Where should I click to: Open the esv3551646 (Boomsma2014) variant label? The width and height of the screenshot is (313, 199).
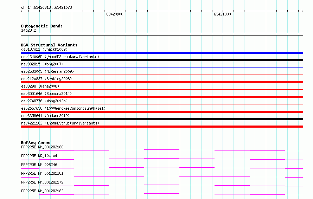pos(46,94)
